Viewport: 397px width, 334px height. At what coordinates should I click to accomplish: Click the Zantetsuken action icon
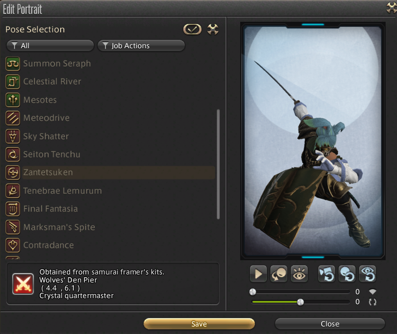pos(13,173)
